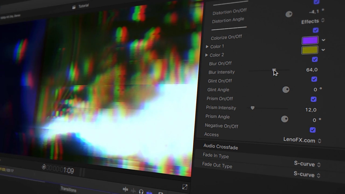Select the Audio Crossfade section header
The width and height of the screenshot is (345, 194).
pos(220,147)
